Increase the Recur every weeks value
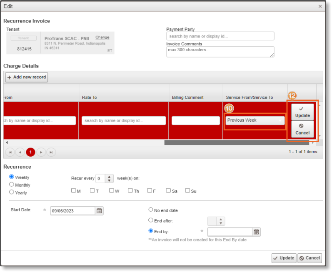 click(x=110, y=177)
